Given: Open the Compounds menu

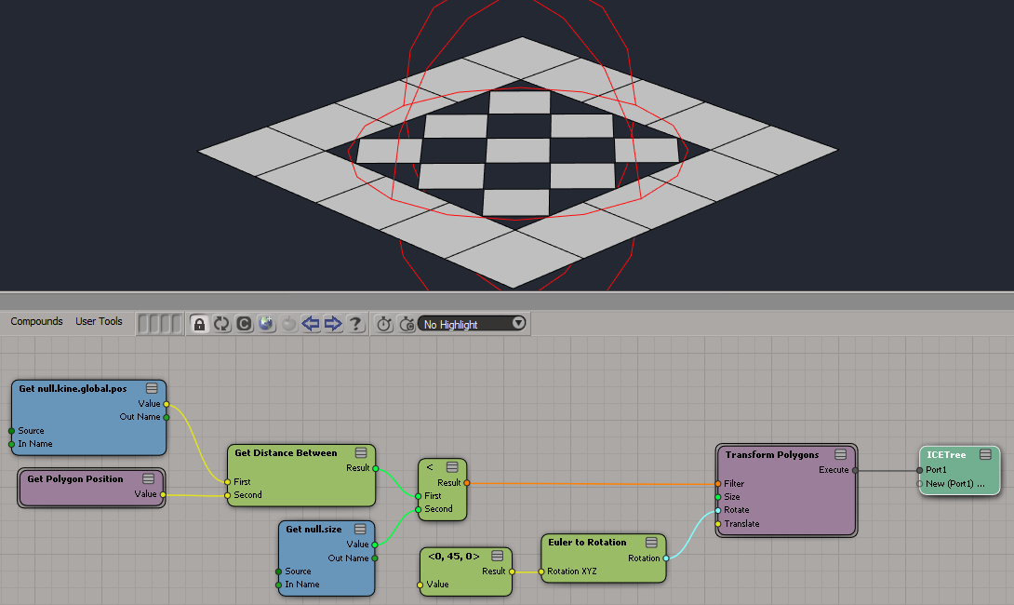Looking at the screenshot, I should click(x=36, y=321).
